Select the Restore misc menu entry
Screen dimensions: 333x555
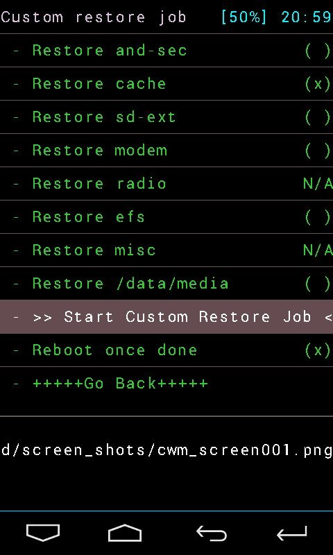[x=166, y=250]
